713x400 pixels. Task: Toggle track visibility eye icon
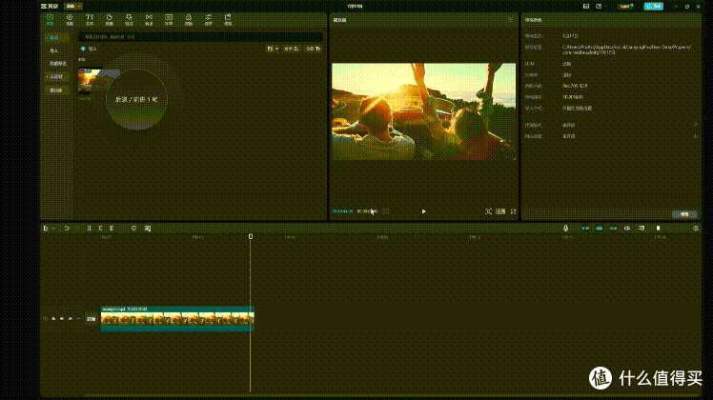[x=62, y=319]
